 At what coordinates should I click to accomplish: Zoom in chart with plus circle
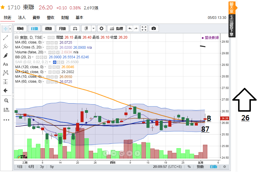click(130, 153)
